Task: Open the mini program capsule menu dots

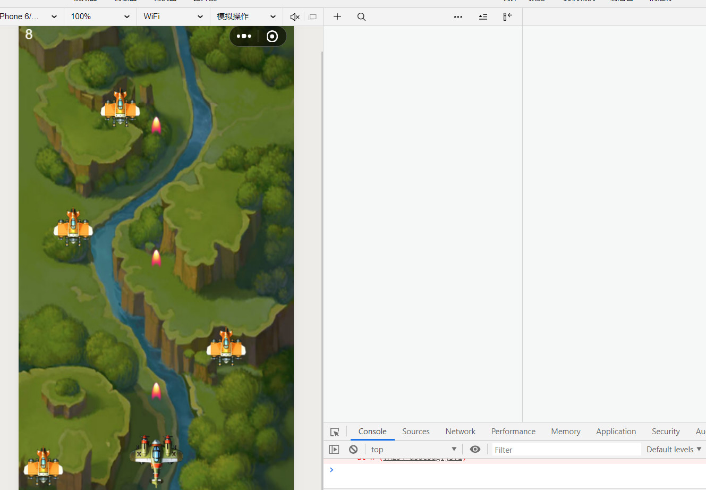Action: tap(244, 36)
